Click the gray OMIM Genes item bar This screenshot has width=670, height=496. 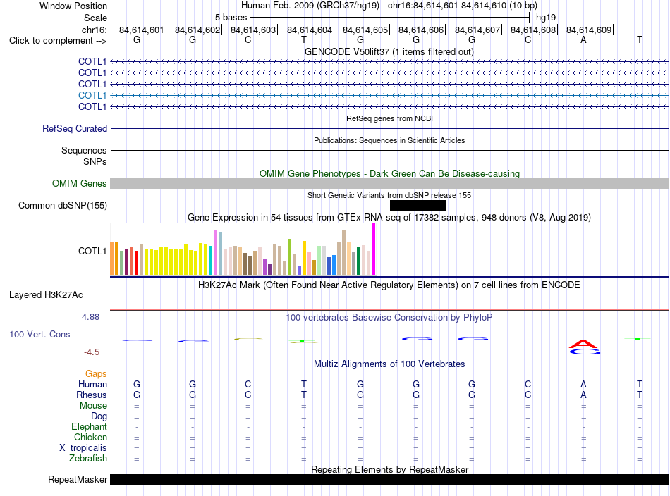[389, 184]
